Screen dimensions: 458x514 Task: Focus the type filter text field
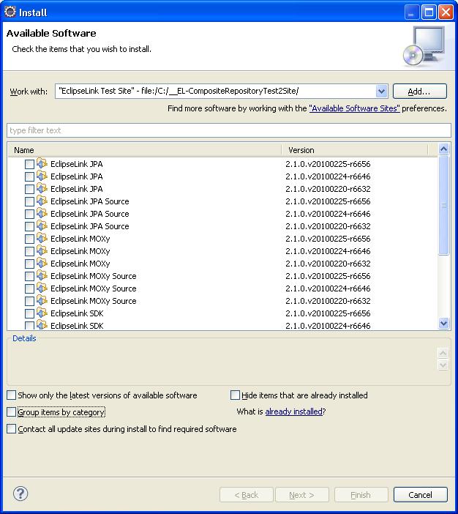point(229,130)
